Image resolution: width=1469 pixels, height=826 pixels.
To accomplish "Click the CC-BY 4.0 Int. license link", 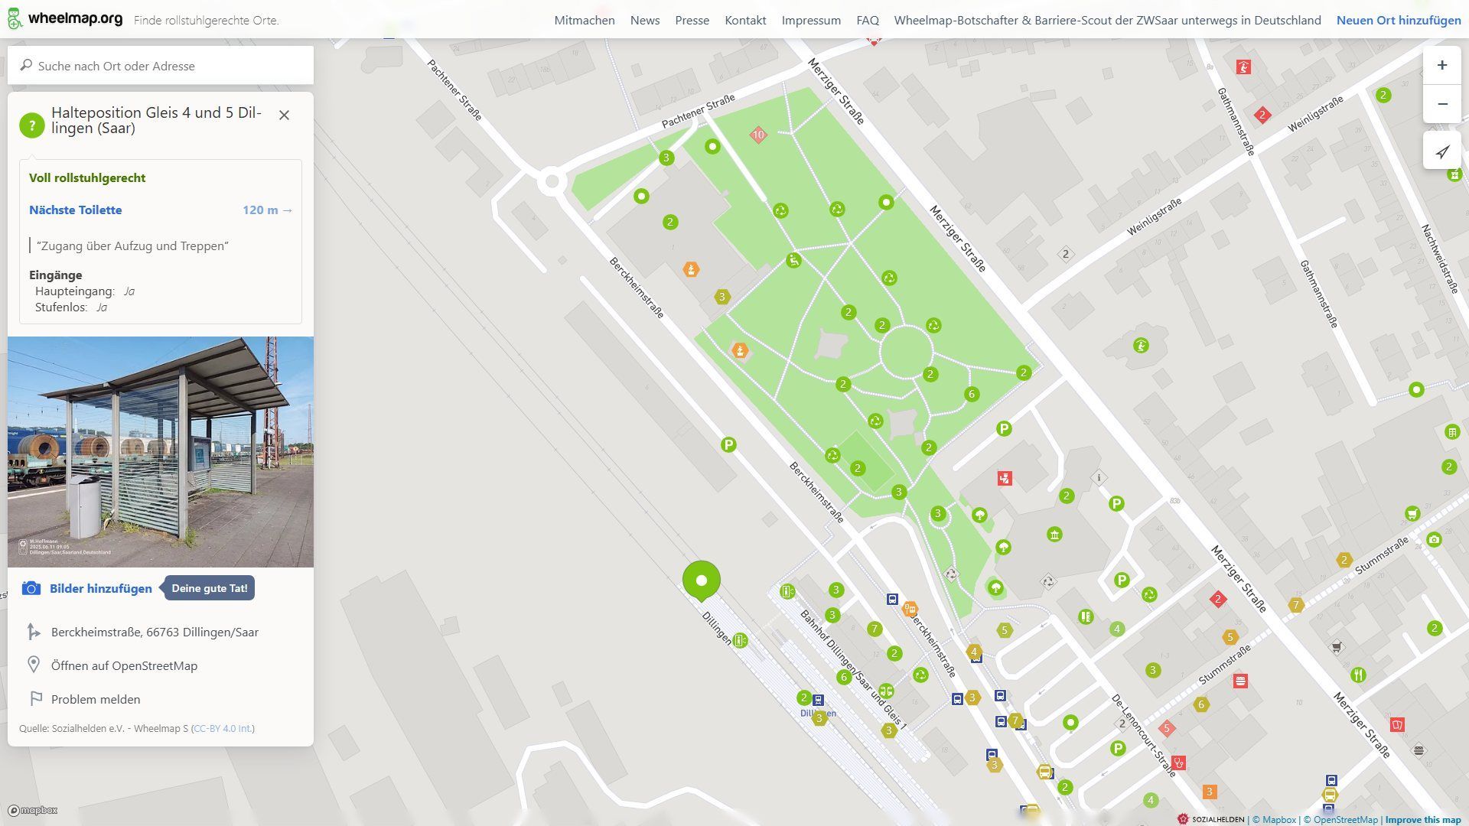I will pyautogui.click(x=223, y=728).
